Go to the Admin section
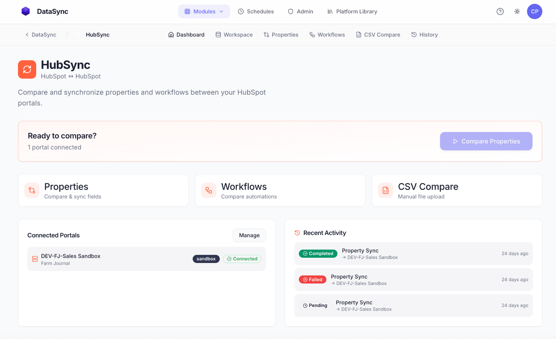This screenshot has width=556, height=339. click(x=300, y=12)
